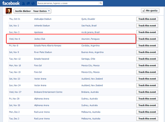Click the Me gusta like button
Screen dimensions: 165x122
150,11
